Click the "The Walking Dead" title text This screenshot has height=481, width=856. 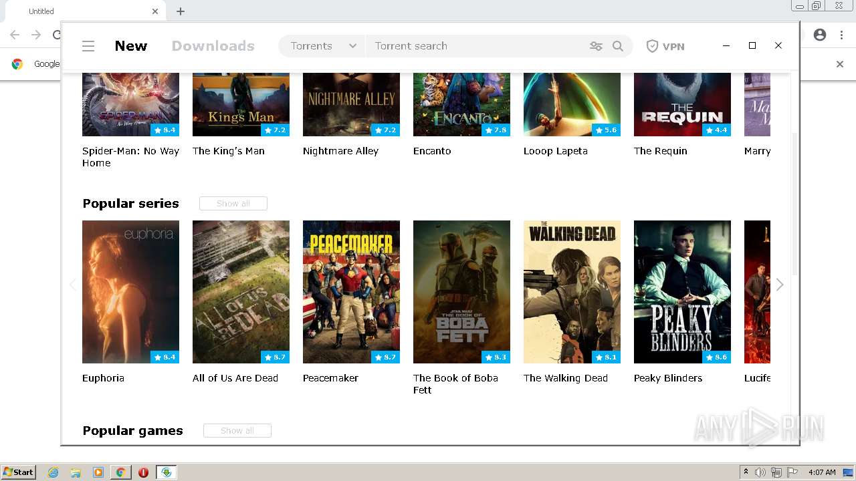566,378
